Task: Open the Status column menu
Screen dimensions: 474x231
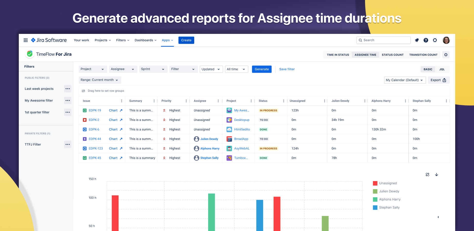Action: point(284,101)
